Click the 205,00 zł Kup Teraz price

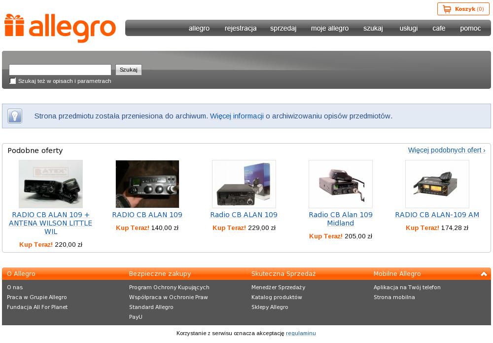coord(341,236)
